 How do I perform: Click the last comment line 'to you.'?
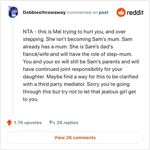pos(31,99)
